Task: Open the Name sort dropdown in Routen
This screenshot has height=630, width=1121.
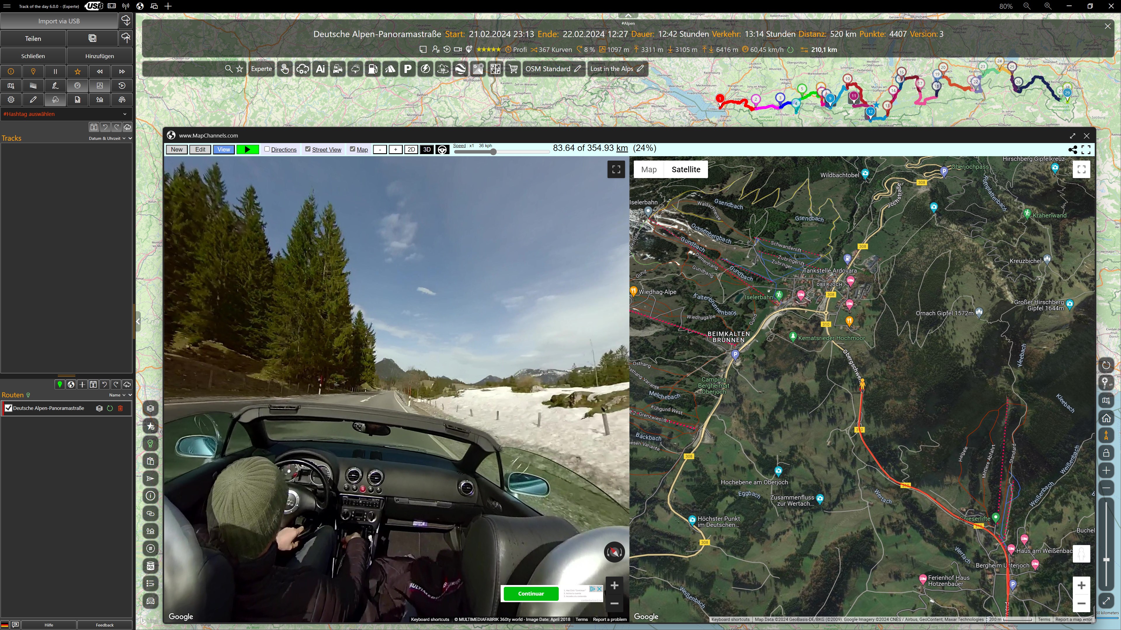Action: click(117, 395)
